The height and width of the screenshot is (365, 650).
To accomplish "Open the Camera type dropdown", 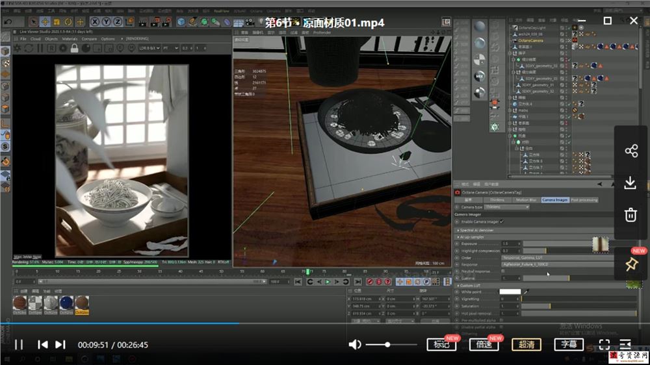I will [506, 207].
